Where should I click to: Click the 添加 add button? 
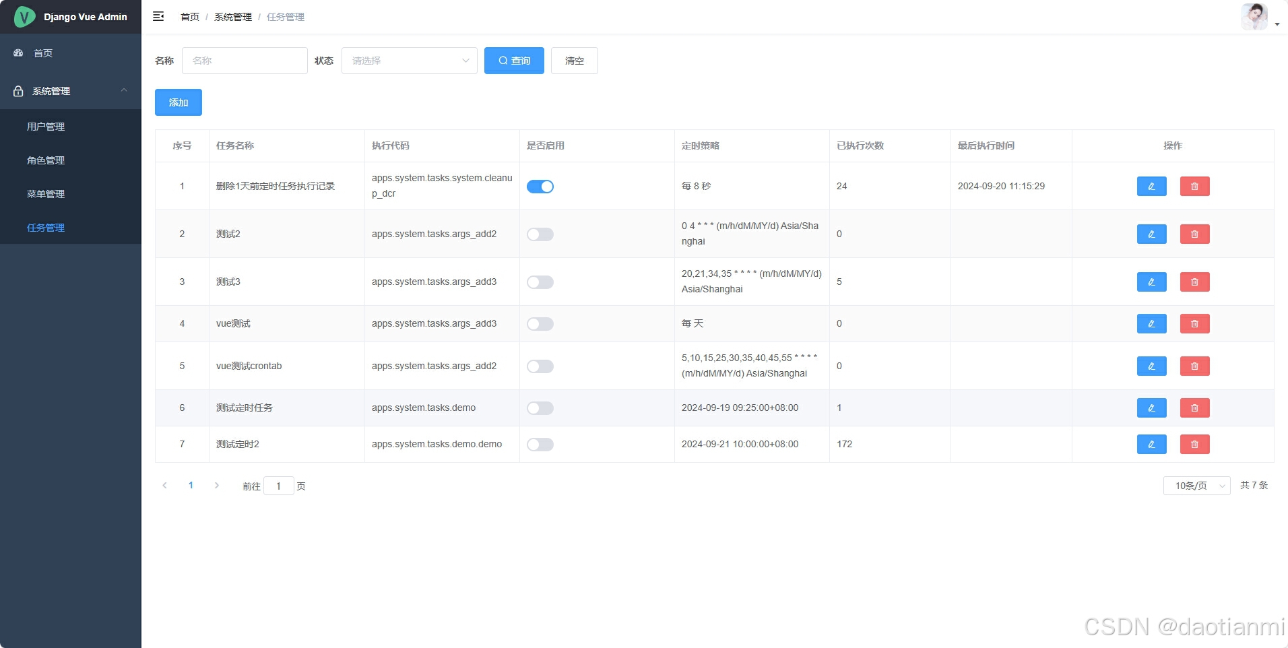pos(179,102)
